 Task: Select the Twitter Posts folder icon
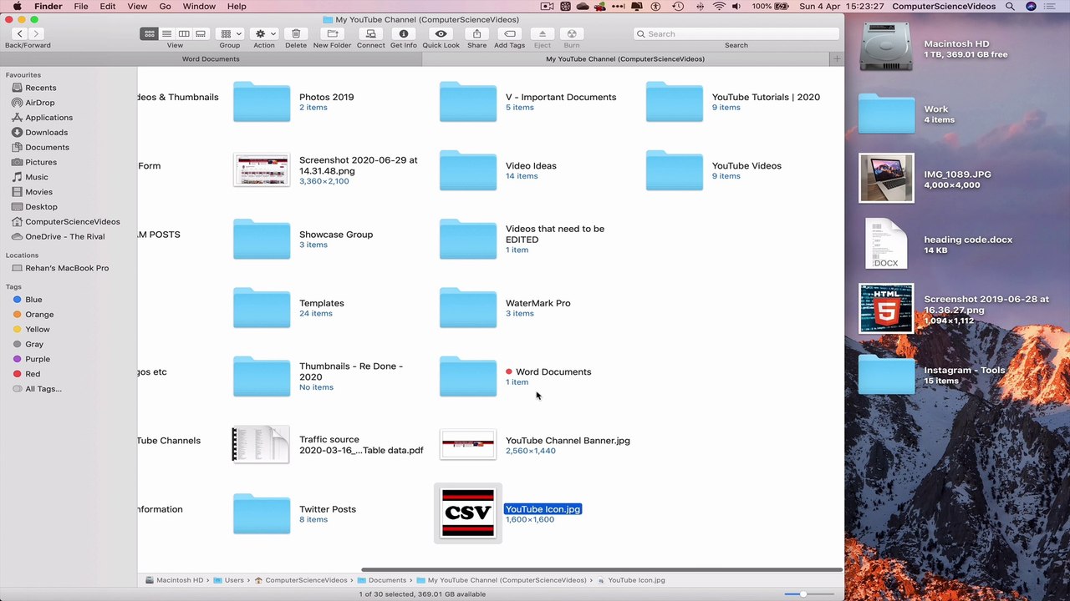click(x=262, y=514)
